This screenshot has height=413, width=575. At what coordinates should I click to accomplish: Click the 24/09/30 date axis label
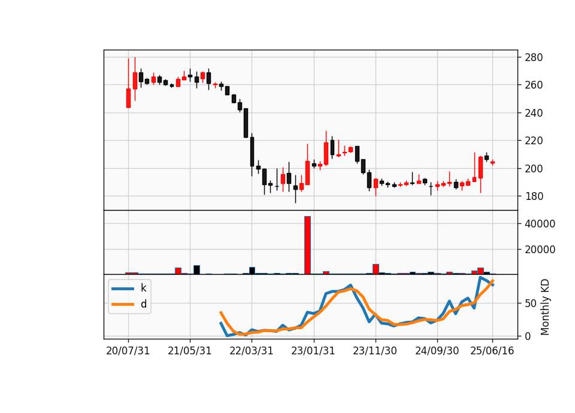pyautogui.click(x=437, y=351)
